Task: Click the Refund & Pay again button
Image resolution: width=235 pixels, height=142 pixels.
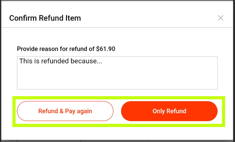Action: (x=65, y=111)
